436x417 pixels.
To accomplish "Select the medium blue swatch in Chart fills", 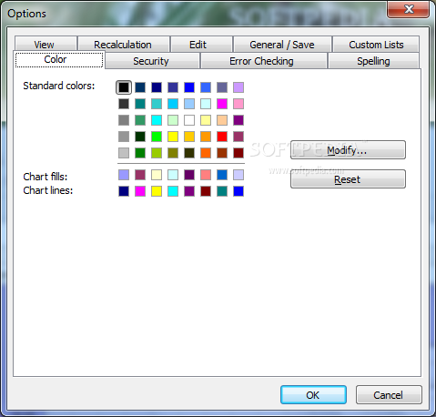I will coord(222,175).
